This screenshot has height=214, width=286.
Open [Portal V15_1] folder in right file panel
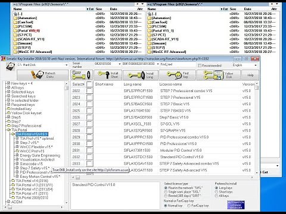coord(163,31)
